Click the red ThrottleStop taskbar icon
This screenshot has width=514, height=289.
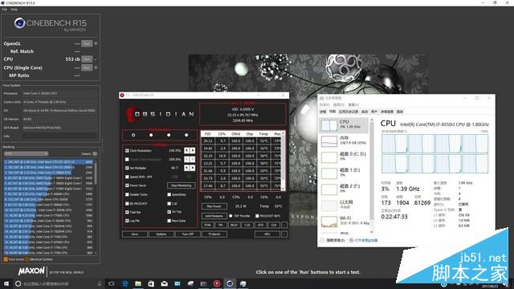[x=217, y=283]
